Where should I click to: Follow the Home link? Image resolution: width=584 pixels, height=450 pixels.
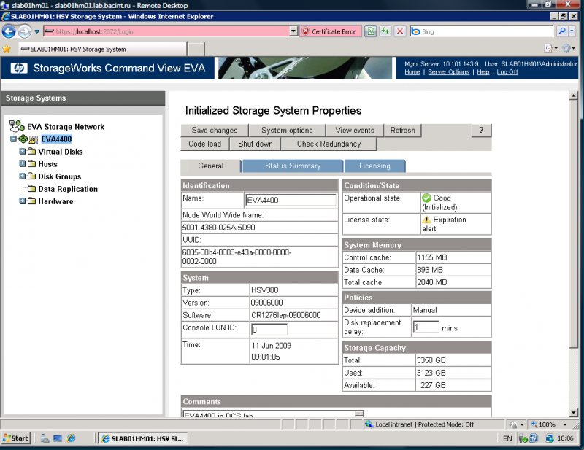click(412, 72)
